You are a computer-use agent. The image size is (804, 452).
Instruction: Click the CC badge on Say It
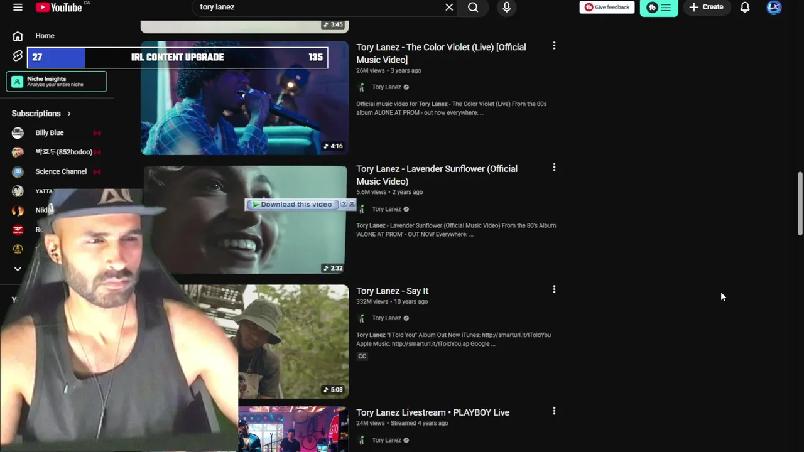(x=362, y=357)
